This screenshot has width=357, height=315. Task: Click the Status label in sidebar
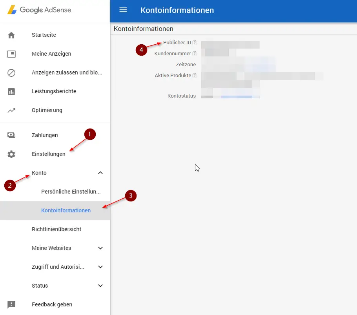click(x=40, y=286)
